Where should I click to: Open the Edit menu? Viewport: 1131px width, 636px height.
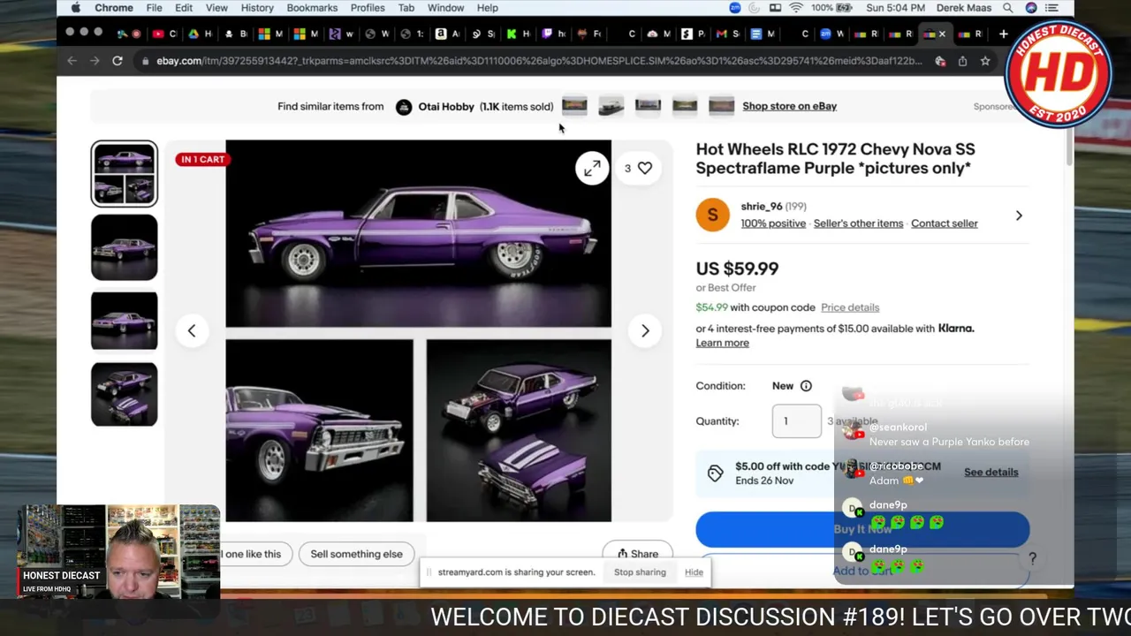pyautogui.click(x=184, y=8)
